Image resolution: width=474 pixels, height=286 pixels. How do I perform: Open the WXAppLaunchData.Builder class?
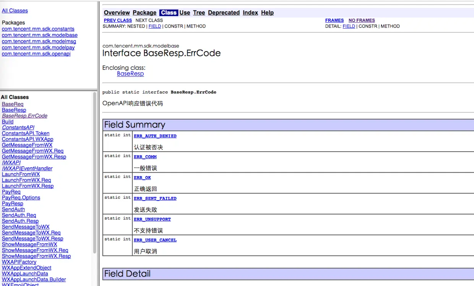[34, 280]
